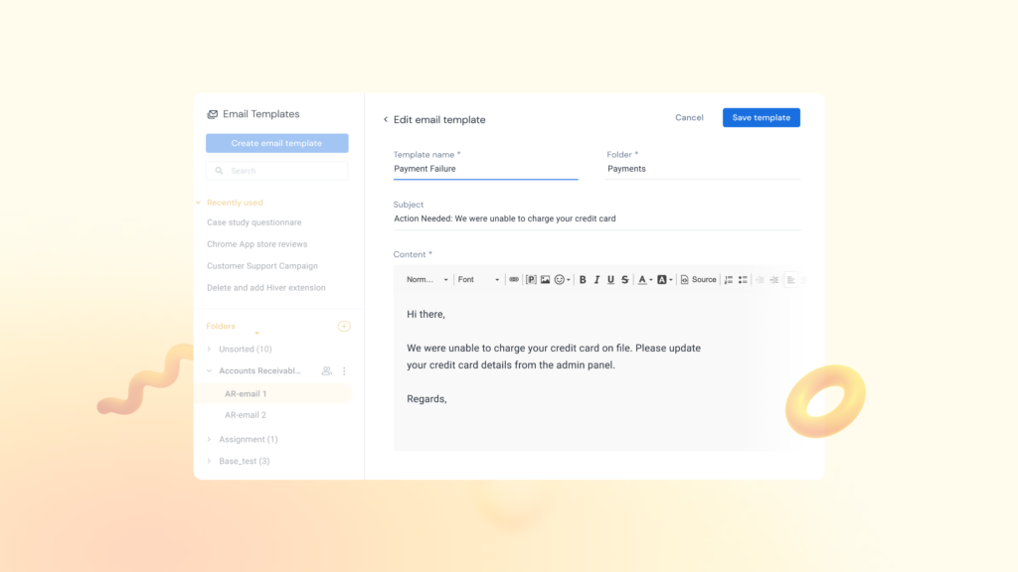
Task: Click the insert image icon in the toolbar
Action: click(545, 280)
